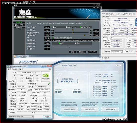Click minus button on the 1495 memory row

point(53,35)
